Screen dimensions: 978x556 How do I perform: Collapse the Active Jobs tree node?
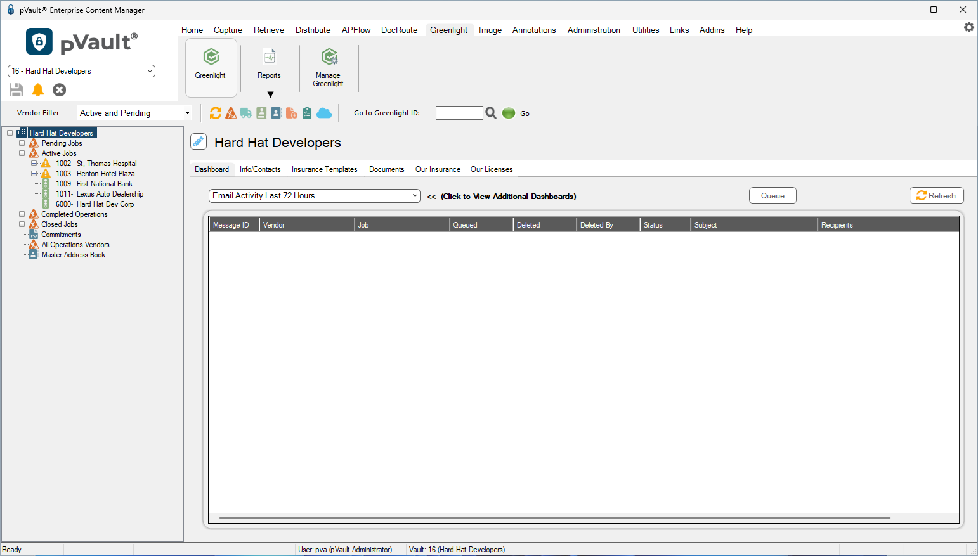(22, 153)
